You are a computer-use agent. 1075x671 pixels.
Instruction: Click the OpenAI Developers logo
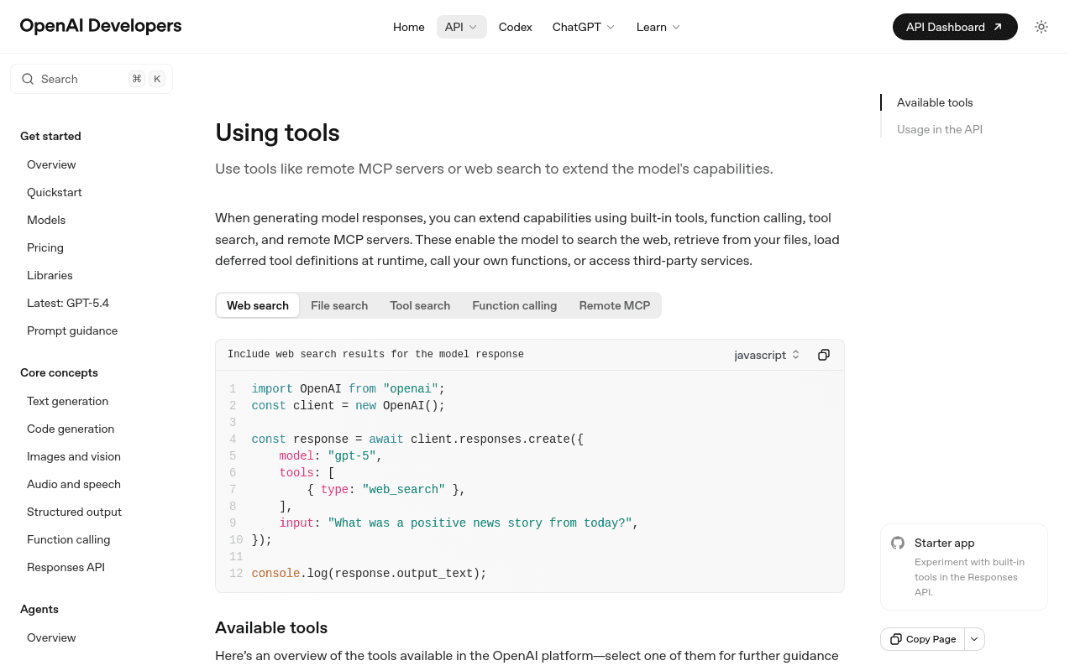[101, 26]
